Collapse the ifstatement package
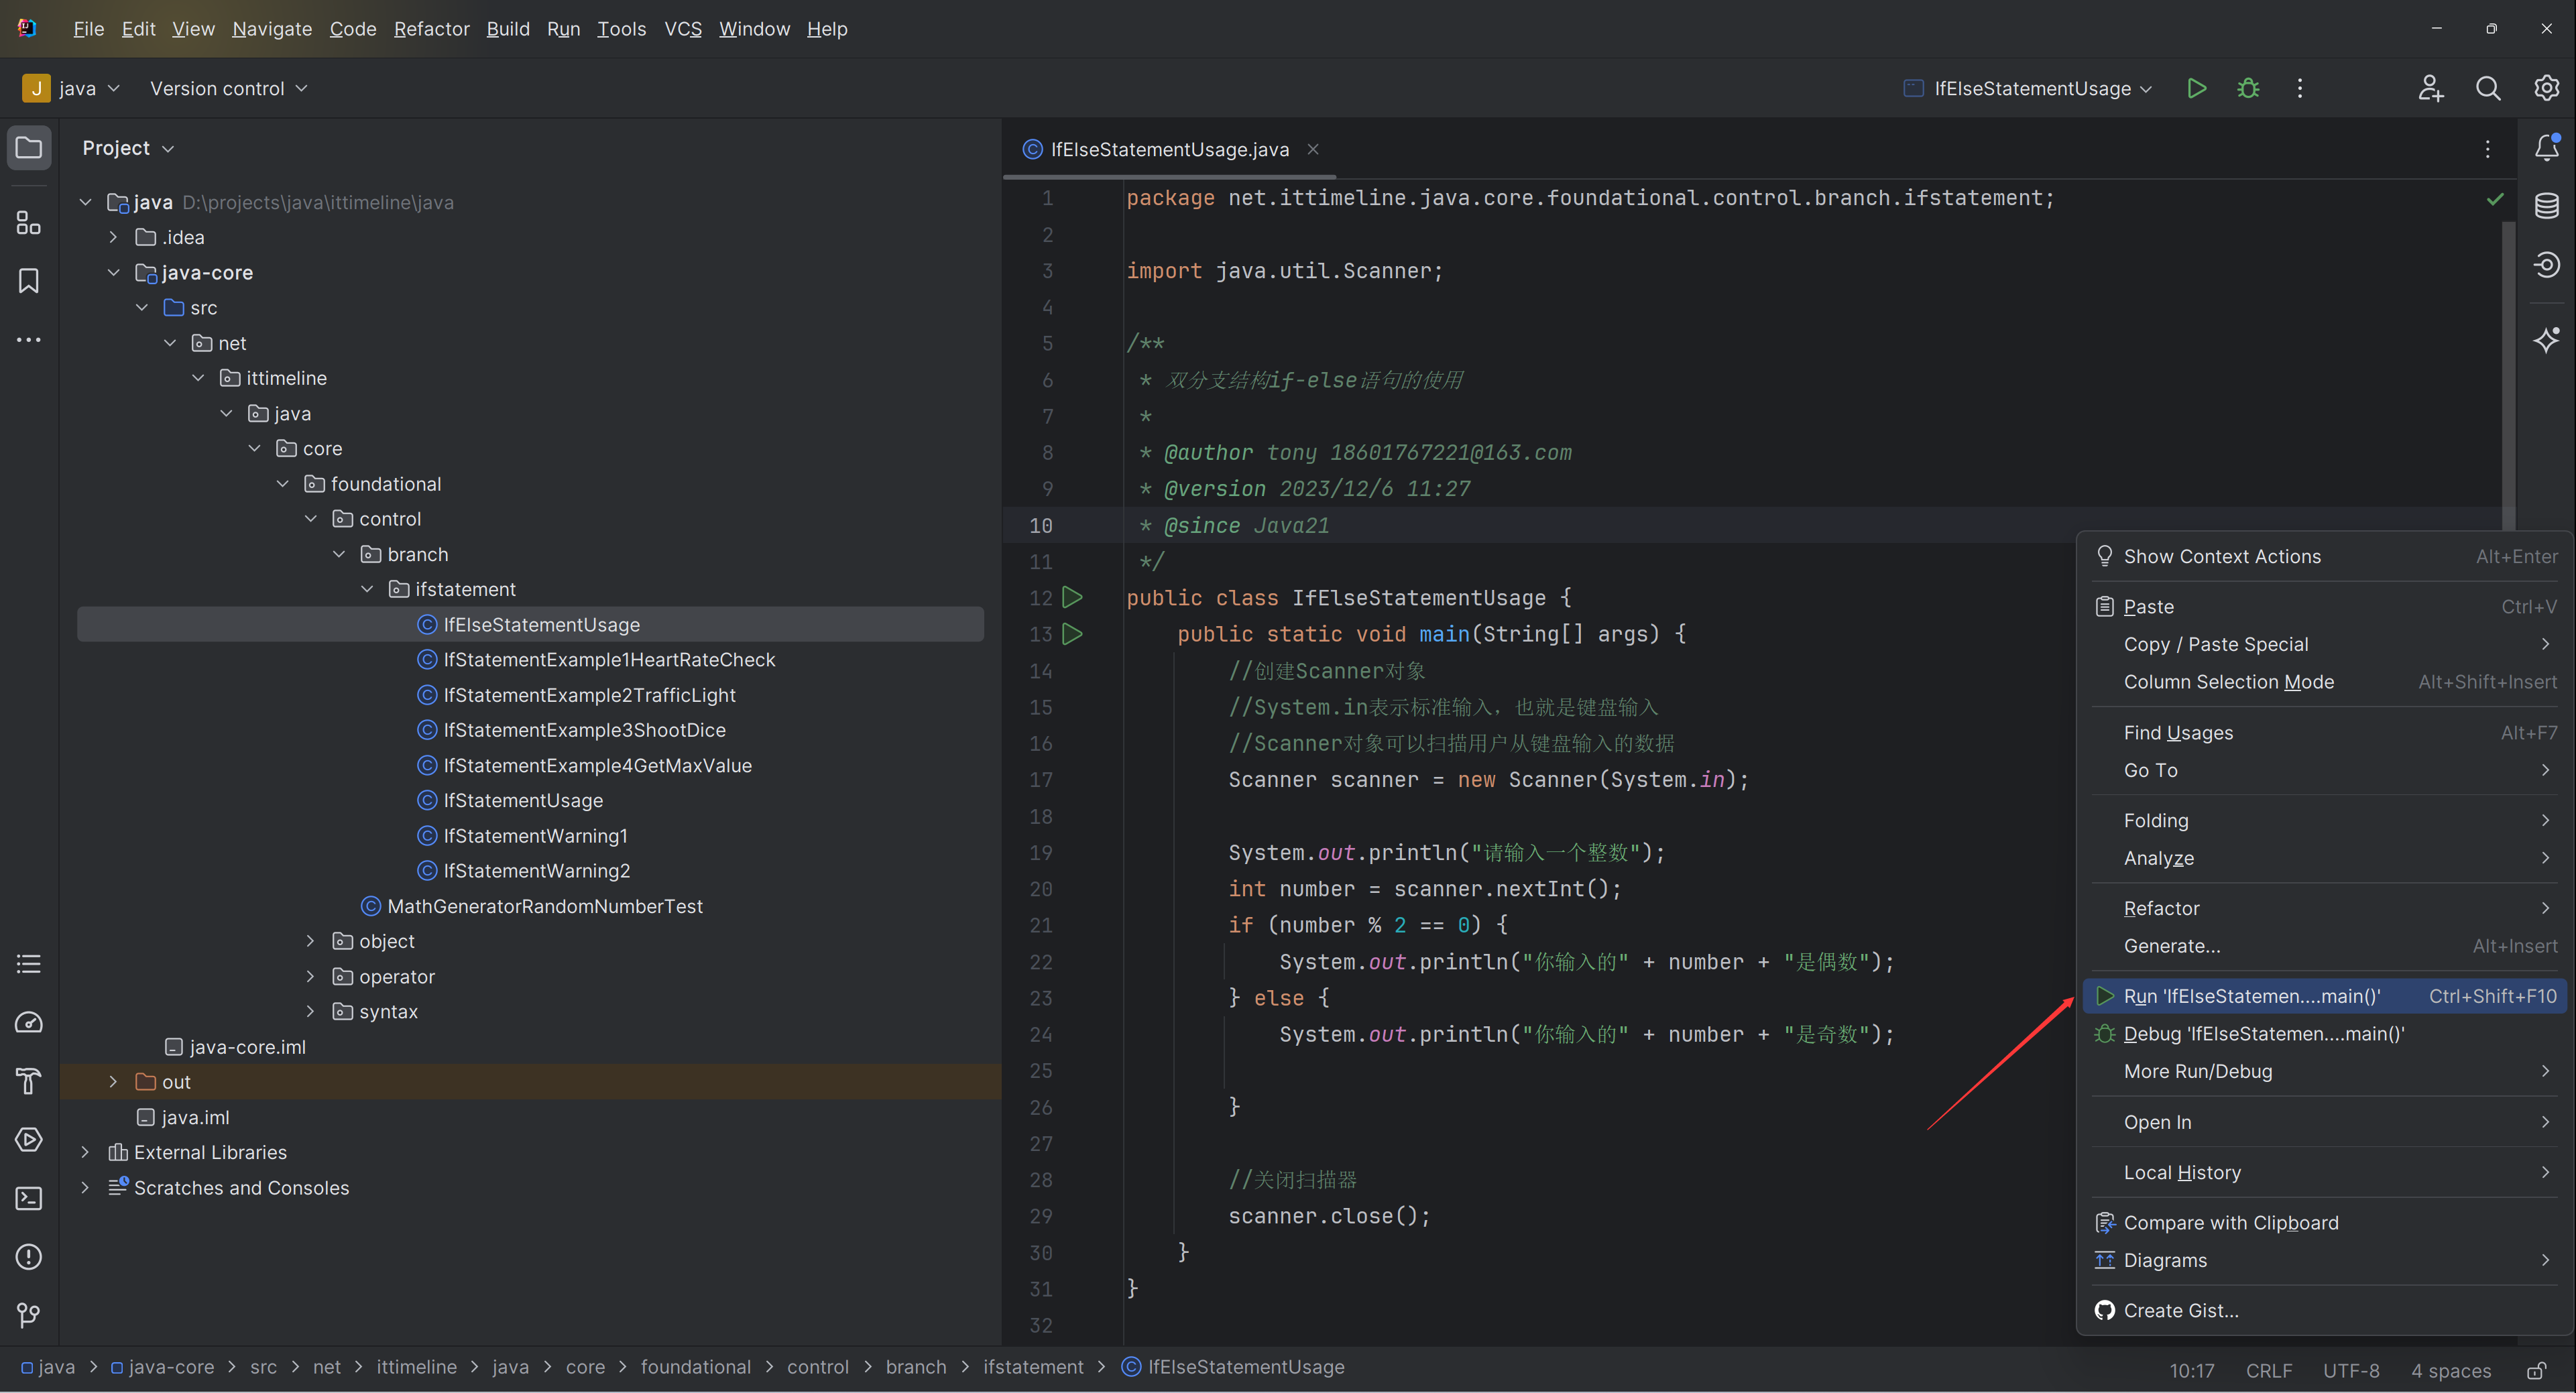 click(367, 589)
